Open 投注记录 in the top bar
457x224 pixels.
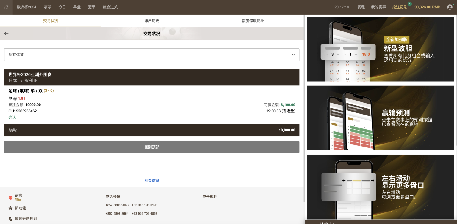pos(399,7)
